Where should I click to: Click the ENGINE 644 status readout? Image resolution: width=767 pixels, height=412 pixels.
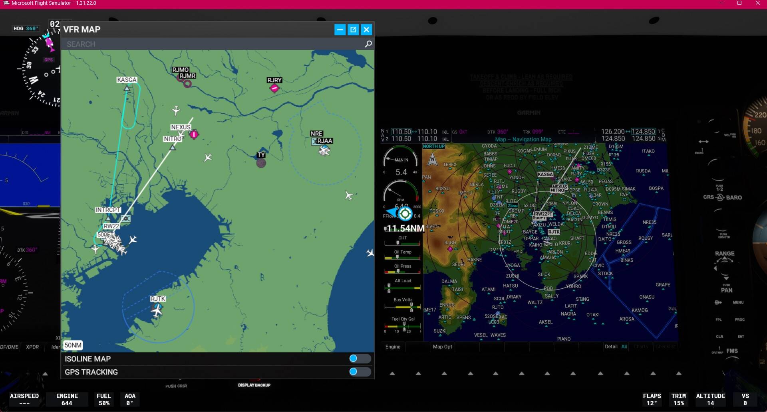[x=67, y=399]
